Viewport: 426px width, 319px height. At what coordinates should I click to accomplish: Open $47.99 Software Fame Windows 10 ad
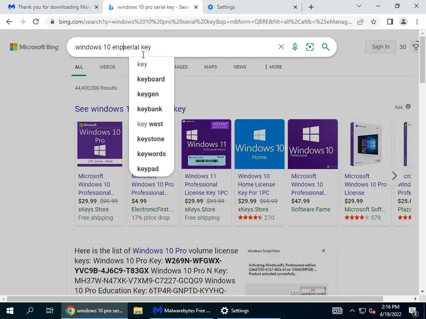[309, 184]
